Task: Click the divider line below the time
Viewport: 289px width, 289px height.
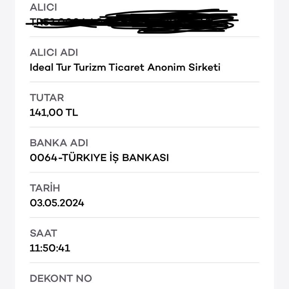Action: coord(144,263)
